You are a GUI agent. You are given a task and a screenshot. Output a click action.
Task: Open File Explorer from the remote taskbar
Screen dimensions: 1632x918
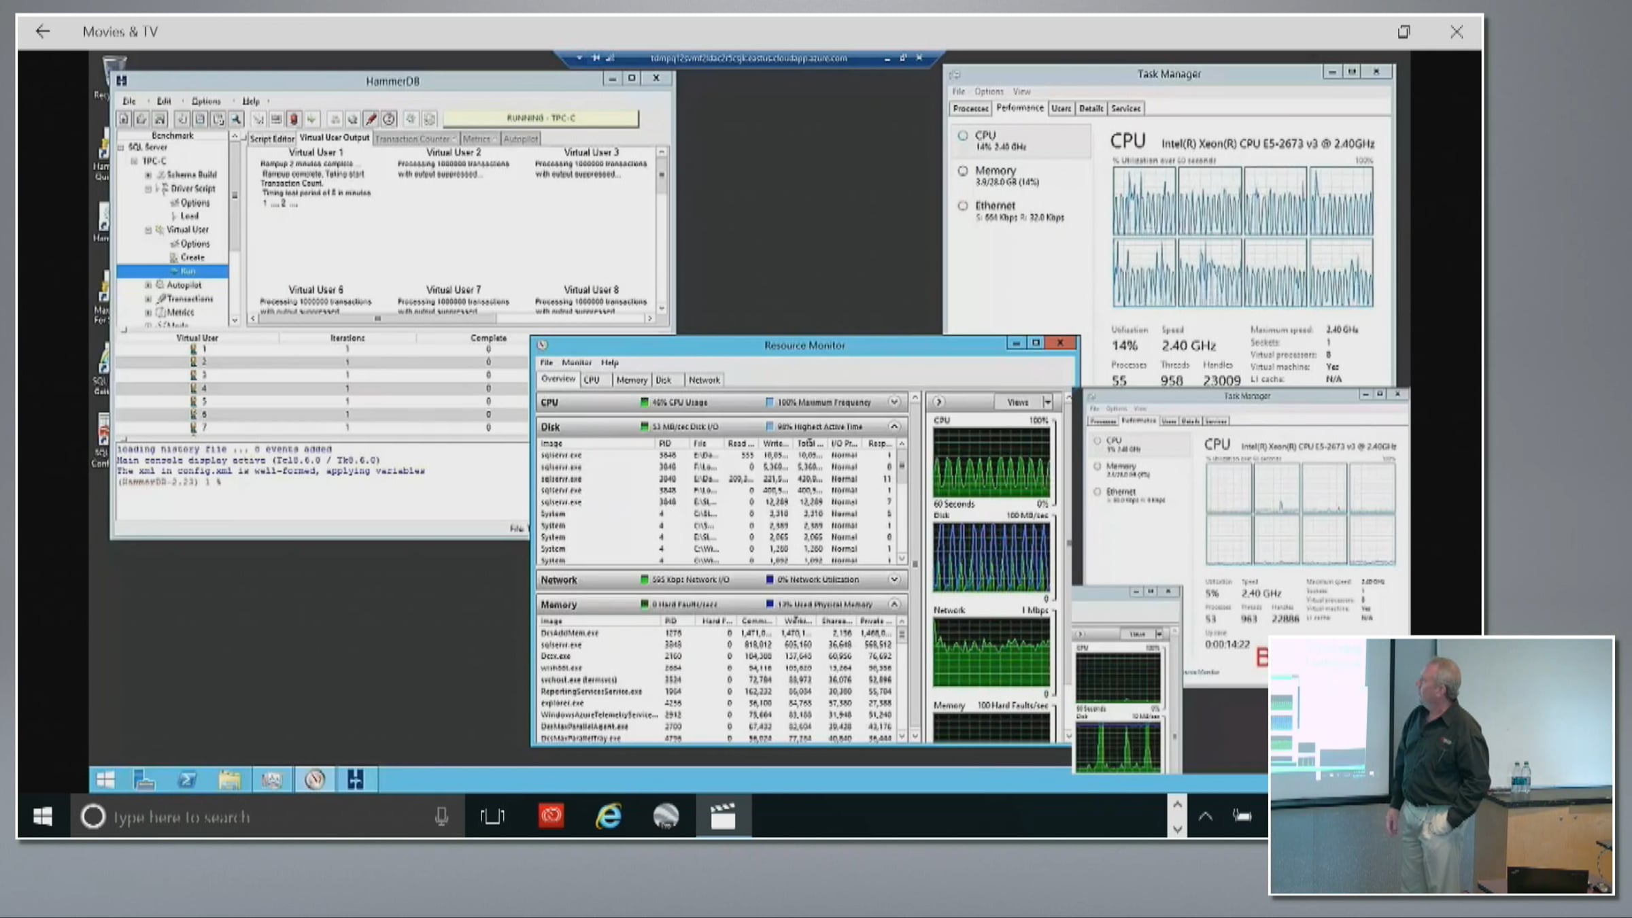pos(229,779)
